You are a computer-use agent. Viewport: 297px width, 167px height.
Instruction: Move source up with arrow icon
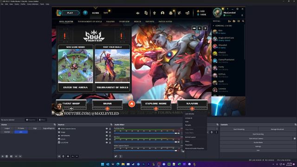click(x=72, y=156)
